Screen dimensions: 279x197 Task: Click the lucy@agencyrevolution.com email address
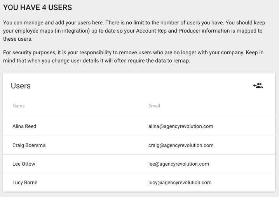pyautogui.click(x=180, y=183)
